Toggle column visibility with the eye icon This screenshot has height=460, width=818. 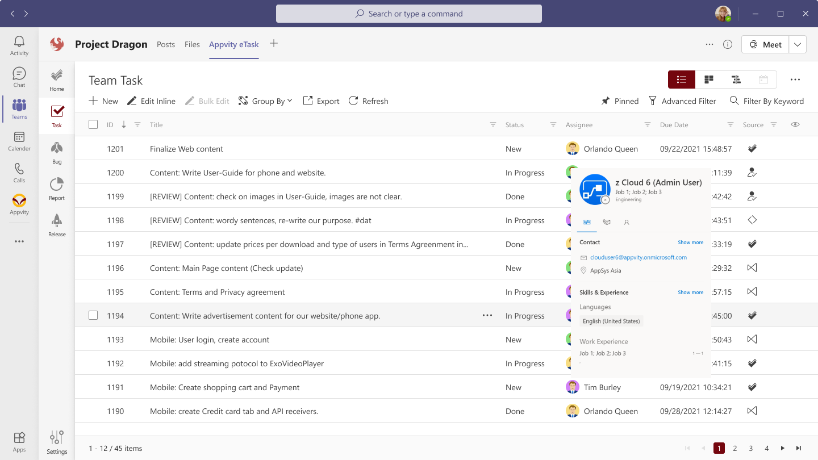[795, 124]
